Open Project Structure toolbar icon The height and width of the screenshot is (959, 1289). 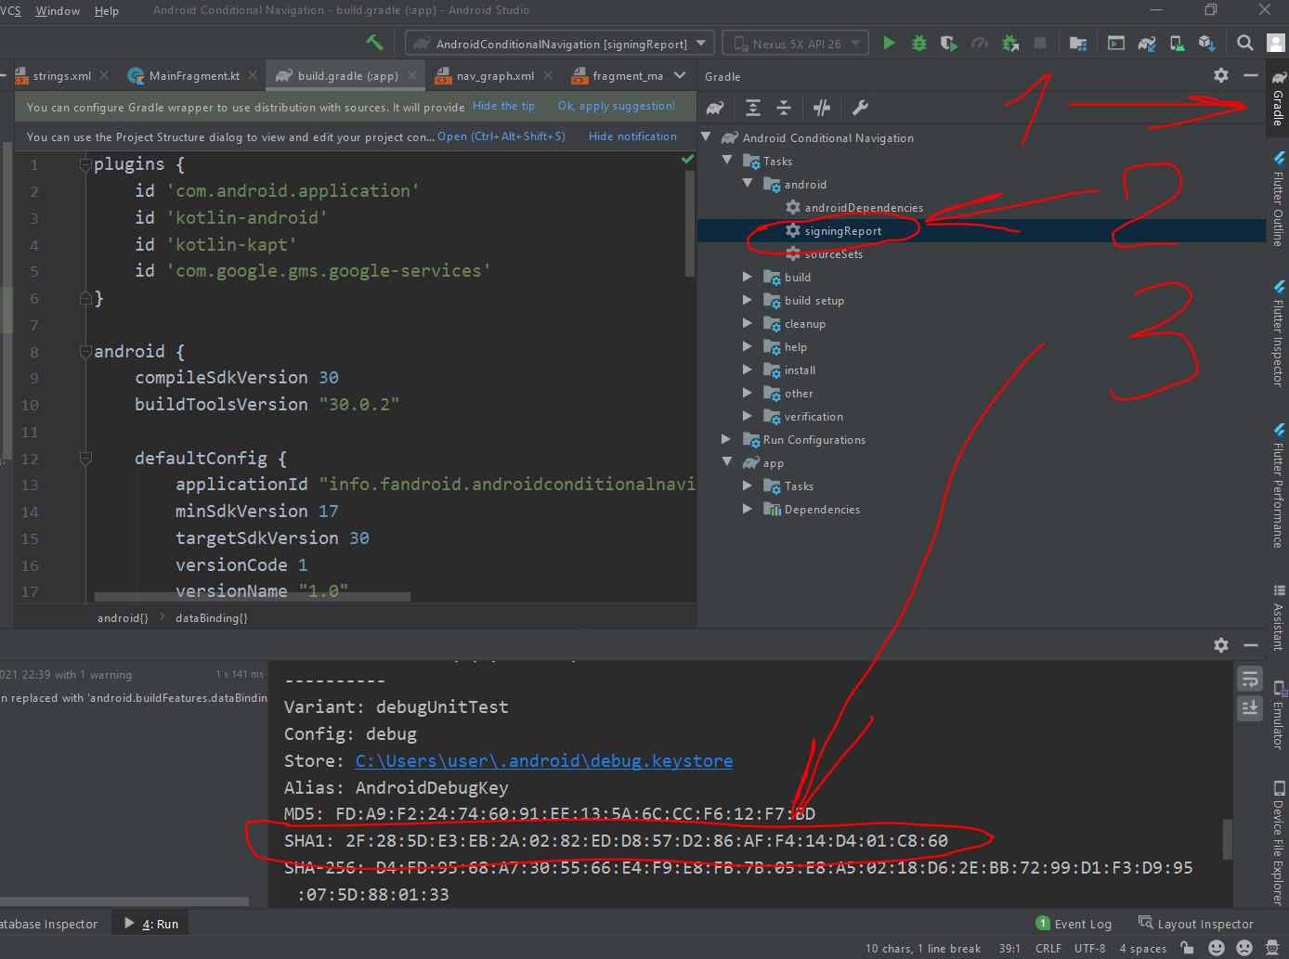pos(1078,43)
